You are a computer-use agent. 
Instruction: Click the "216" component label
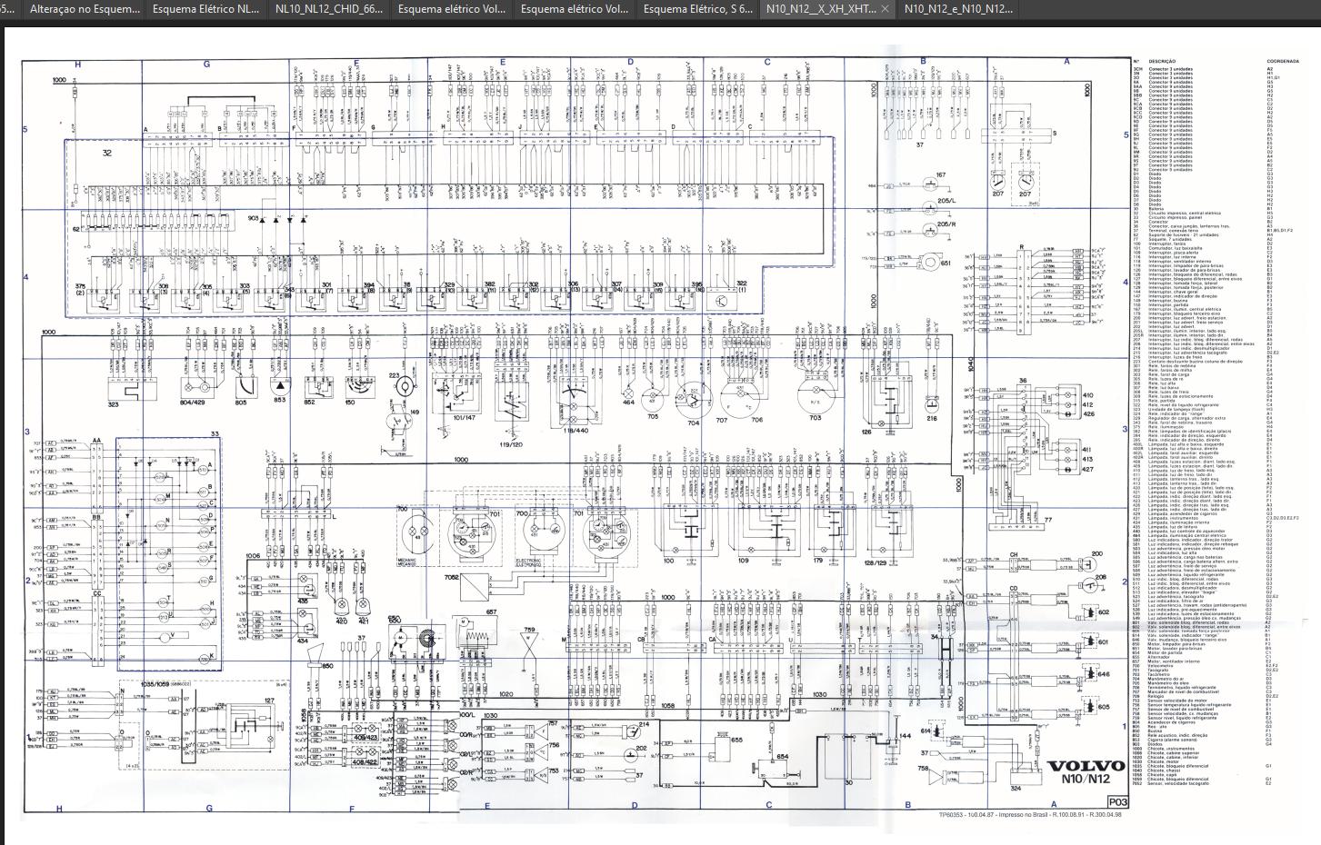pos(932,418)
